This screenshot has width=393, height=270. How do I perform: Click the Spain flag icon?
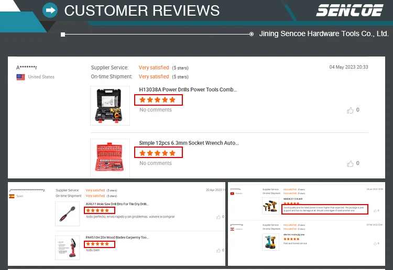point(12,196)
